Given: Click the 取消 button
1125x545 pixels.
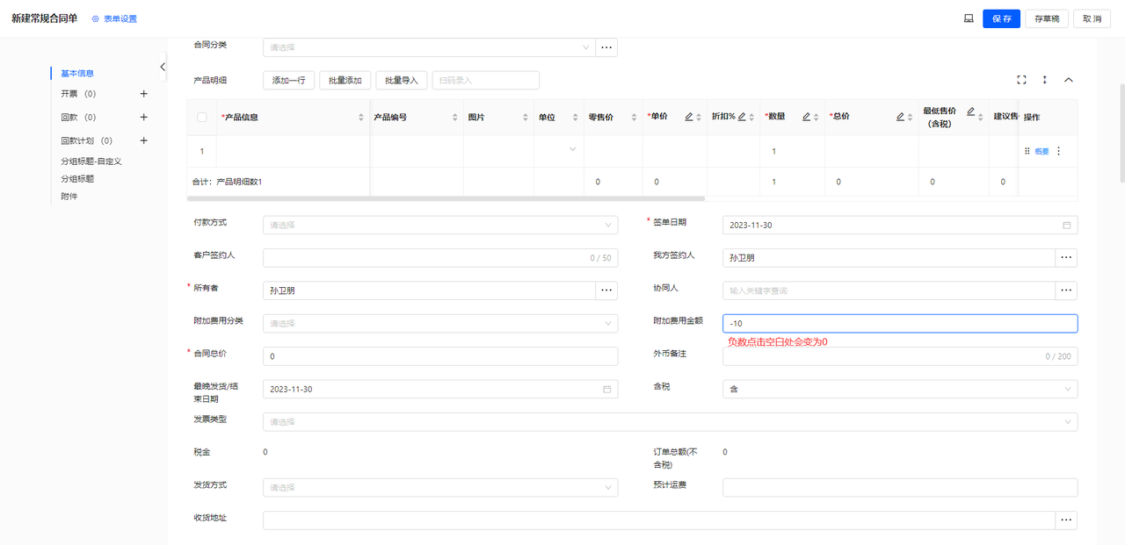Looking at the screenshot, I should pos(1092,18).
